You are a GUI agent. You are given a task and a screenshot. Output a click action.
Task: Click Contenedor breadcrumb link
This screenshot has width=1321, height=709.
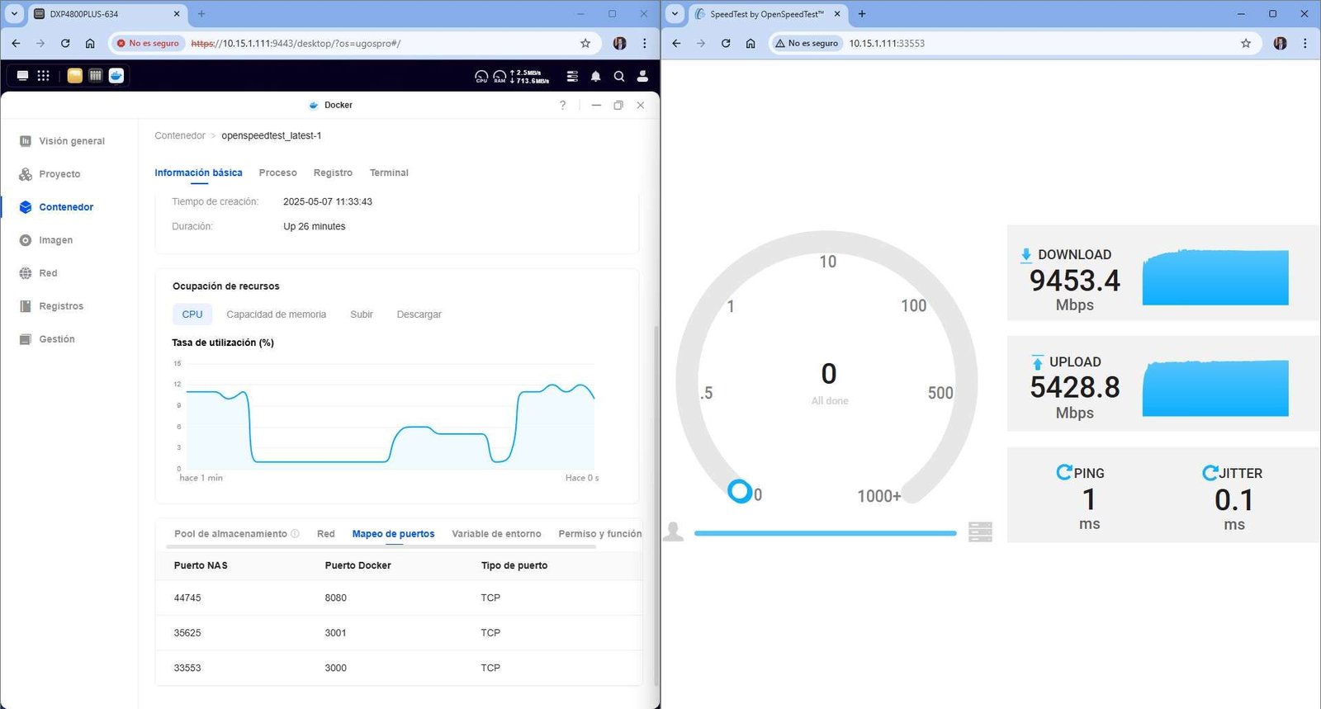click(180, 135)
